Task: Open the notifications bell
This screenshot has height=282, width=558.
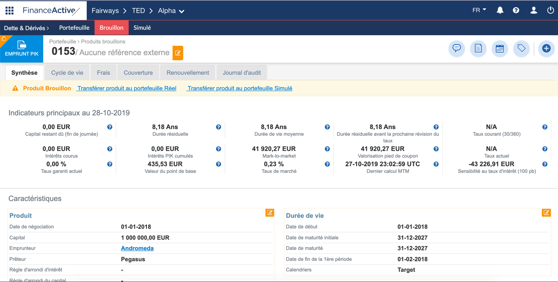Action: 500,10
